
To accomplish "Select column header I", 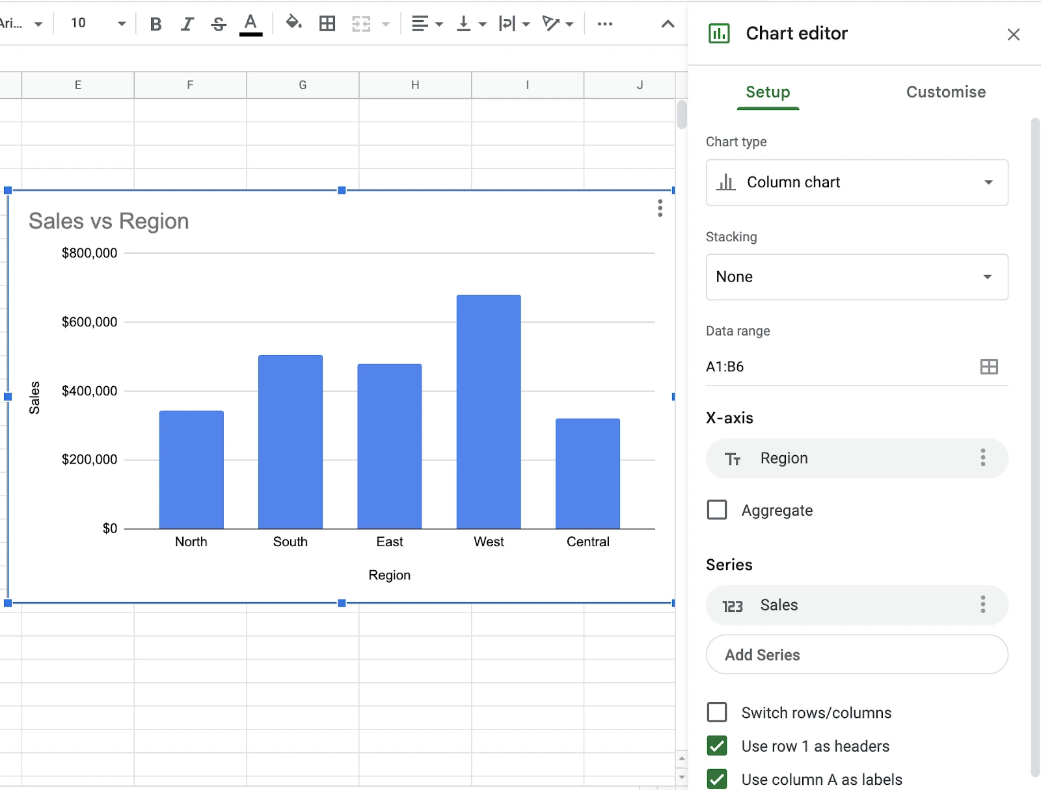I will click(x=528, y=85).
